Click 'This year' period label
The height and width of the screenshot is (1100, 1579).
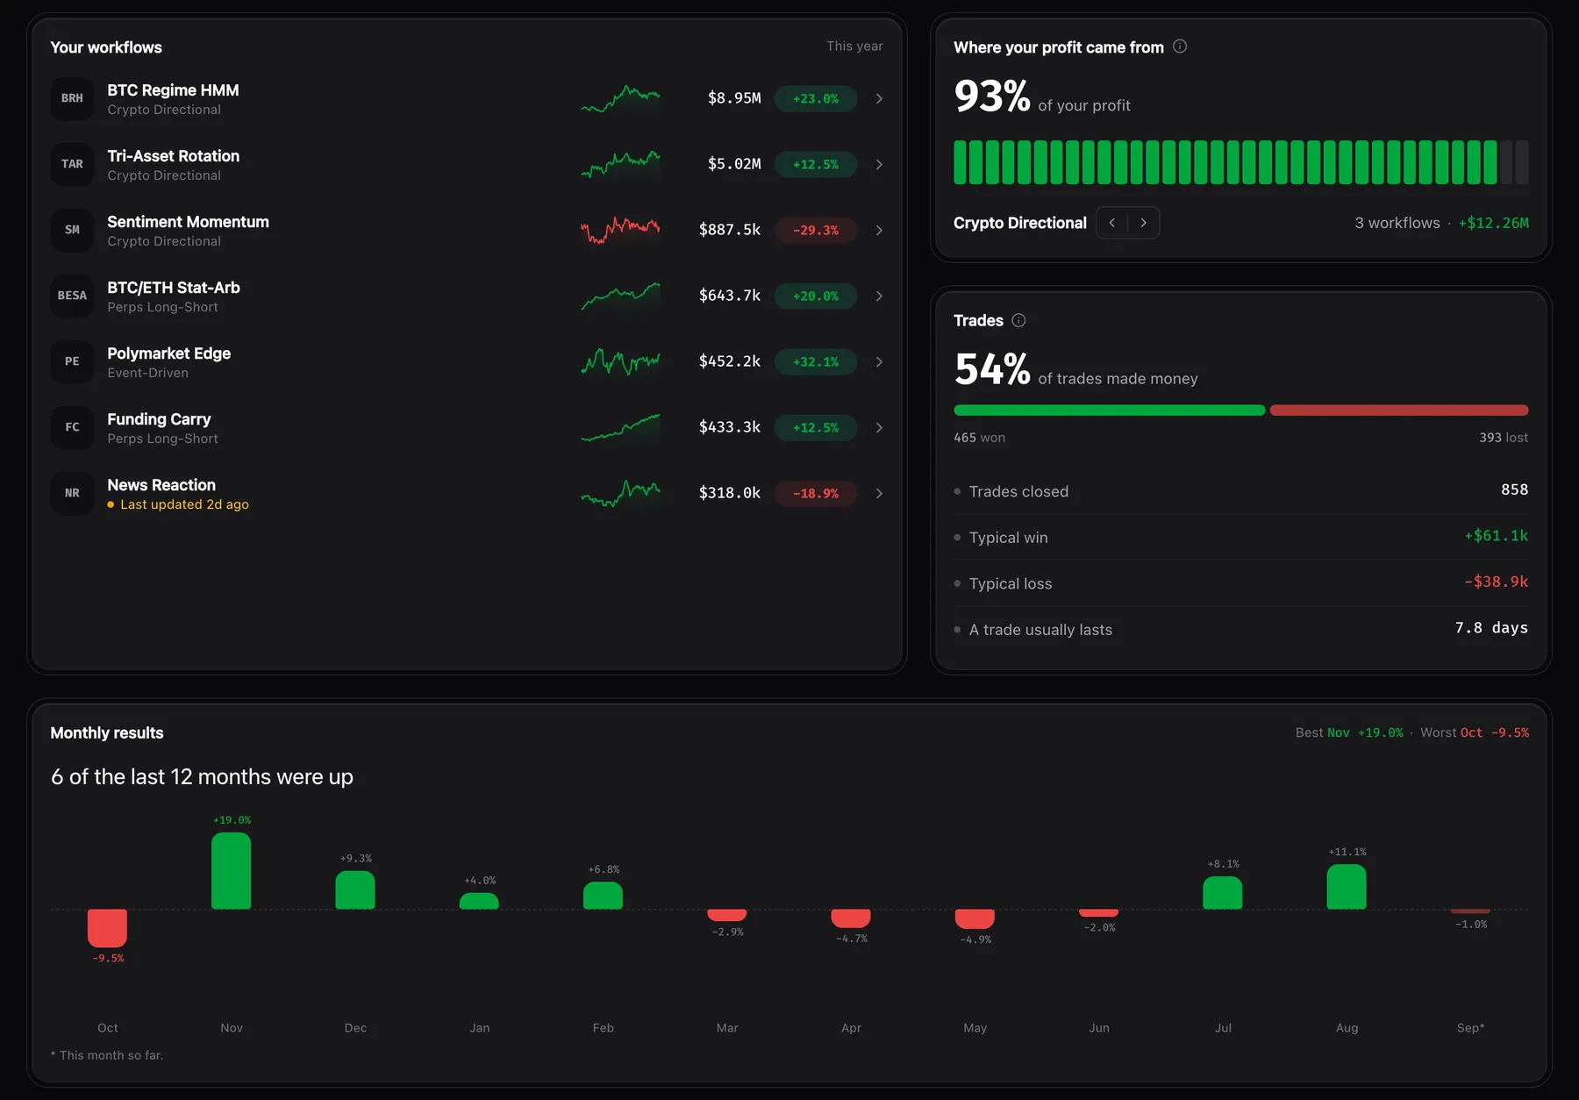tap(854, 46)
